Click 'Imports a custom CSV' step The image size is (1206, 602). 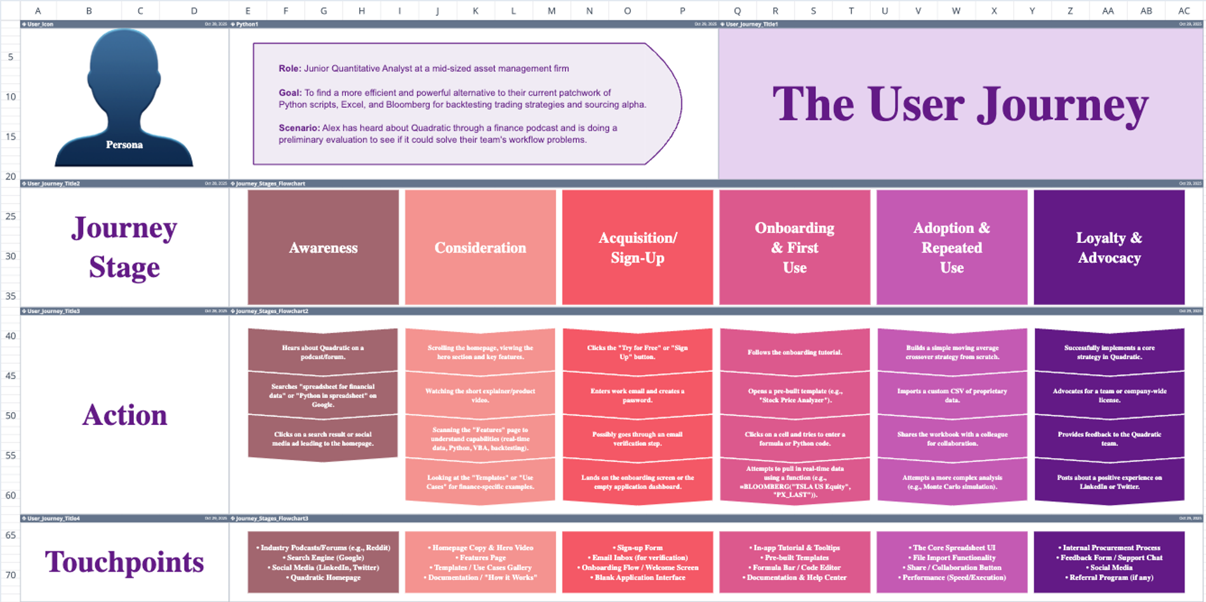952,395
